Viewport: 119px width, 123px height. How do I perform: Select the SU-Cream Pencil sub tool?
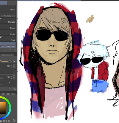coord(8,45)
